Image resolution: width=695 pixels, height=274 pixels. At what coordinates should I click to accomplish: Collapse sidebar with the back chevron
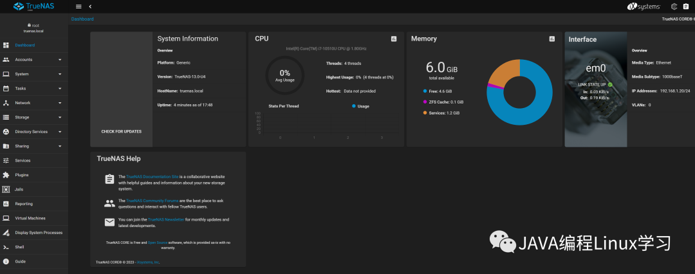pyautogui.click(x=90, y=6)
